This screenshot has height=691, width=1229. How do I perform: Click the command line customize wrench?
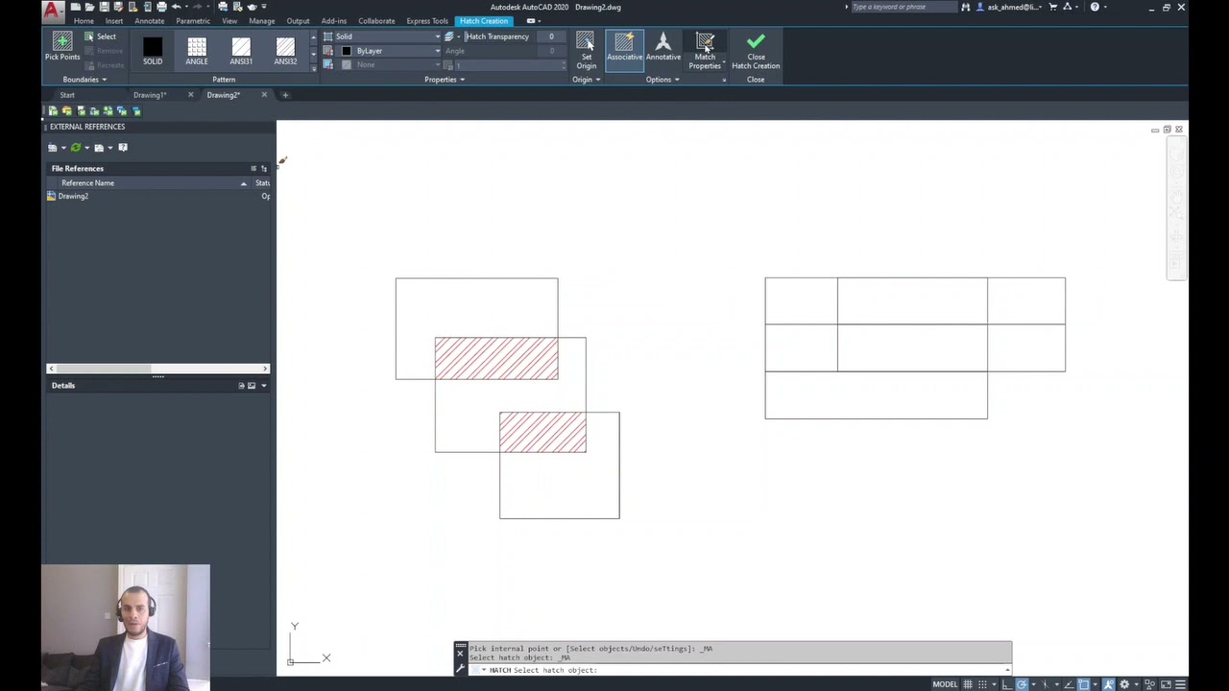(460, 668)
